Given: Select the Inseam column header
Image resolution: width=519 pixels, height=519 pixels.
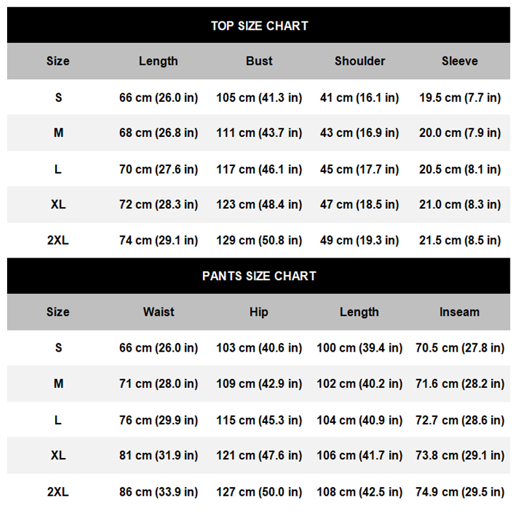Looking at the screenshot, I should 459,311.
